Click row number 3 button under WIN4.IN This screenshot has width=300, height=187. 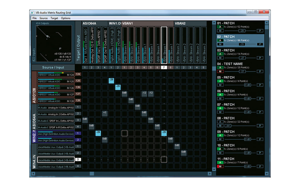(78, 159)
